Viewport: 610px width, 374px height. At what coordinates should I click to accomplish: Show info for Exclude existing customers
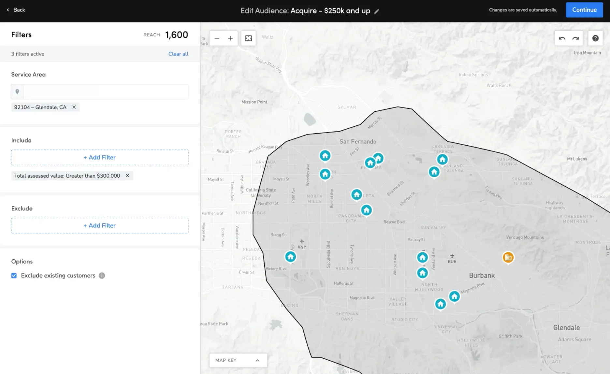coord(102,276)
